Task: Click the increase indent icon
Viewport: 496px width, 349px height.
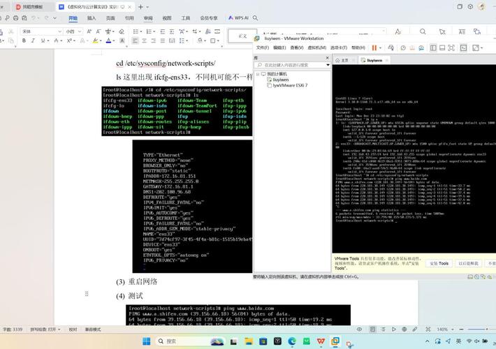Action: point(172,31)
